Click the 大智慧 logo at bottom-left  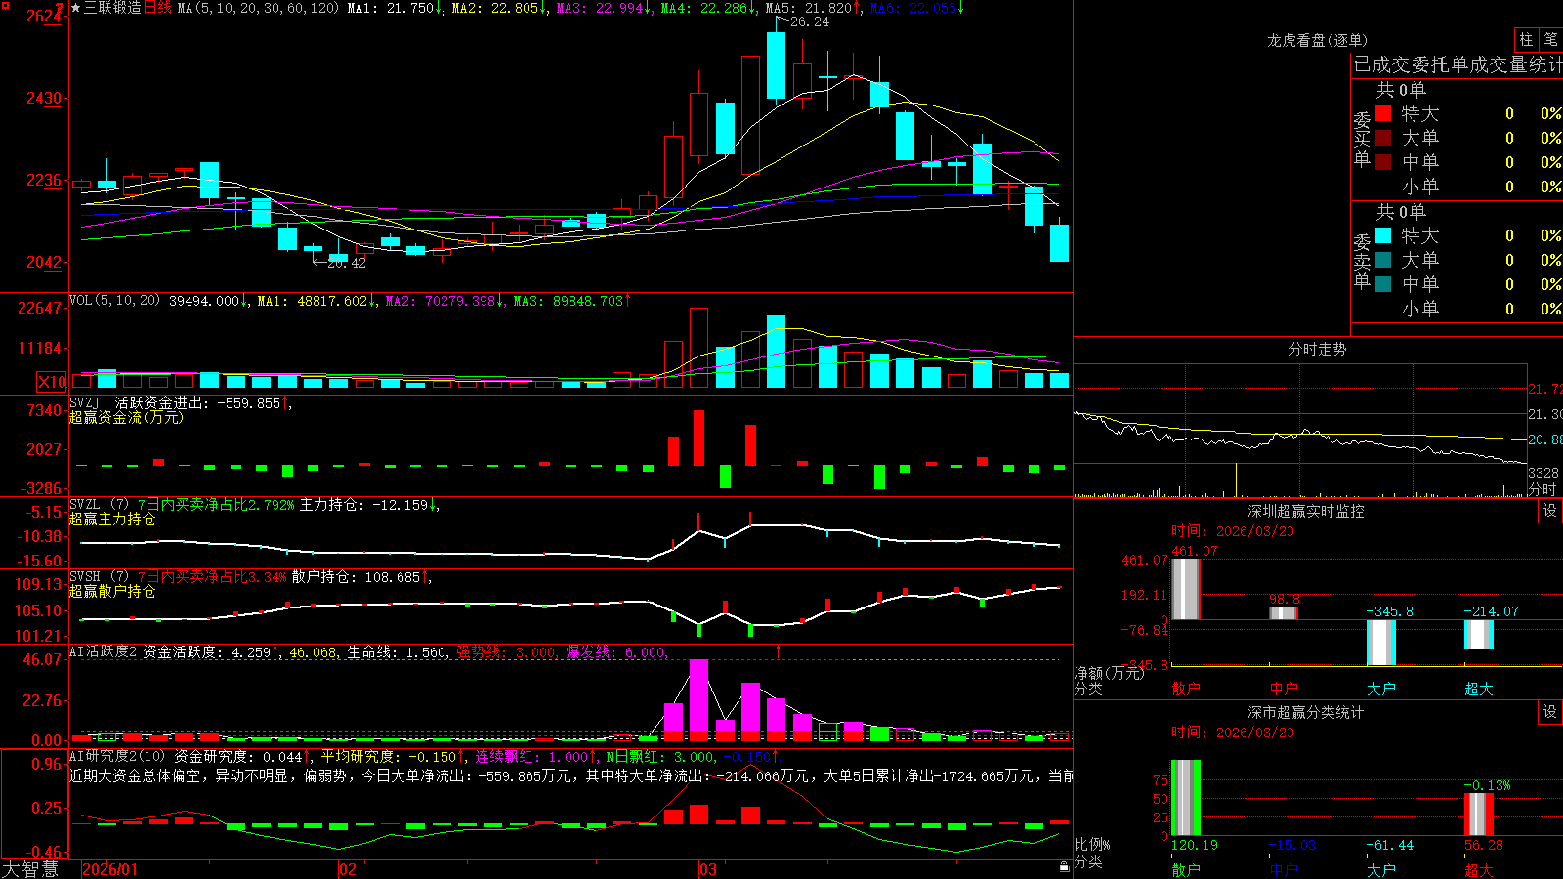pos(30,869)
